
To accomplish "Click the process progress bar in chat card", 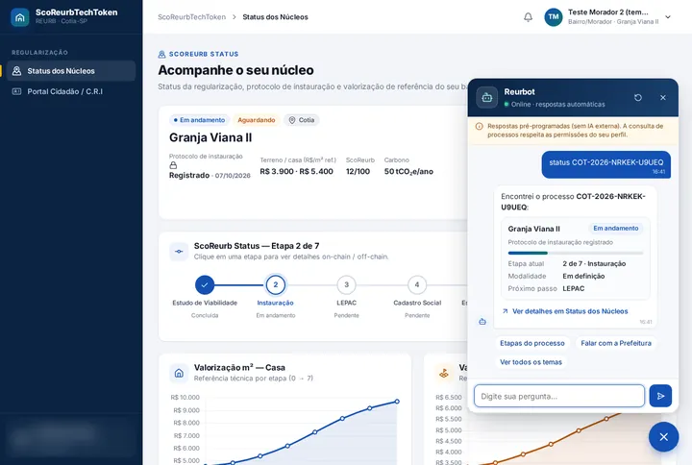I will [x=576, y=253].
